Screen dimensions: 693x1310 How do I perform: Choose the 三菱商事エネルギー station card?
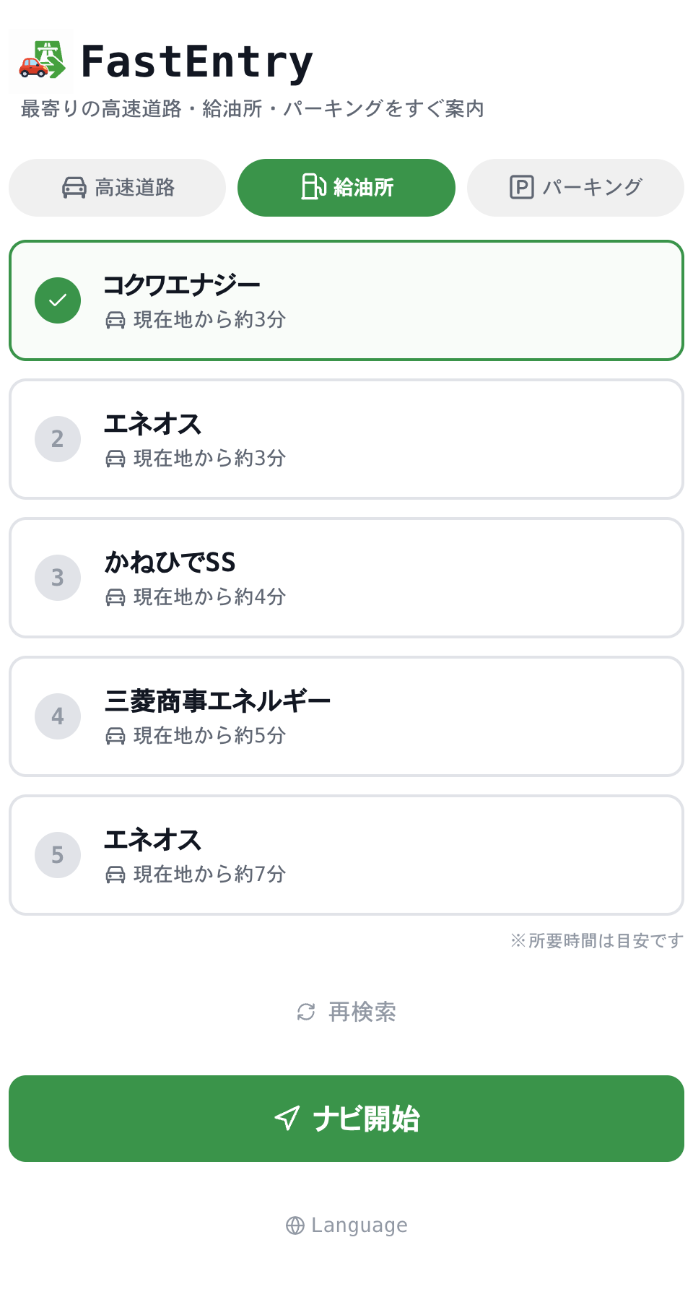coord(346,716)
